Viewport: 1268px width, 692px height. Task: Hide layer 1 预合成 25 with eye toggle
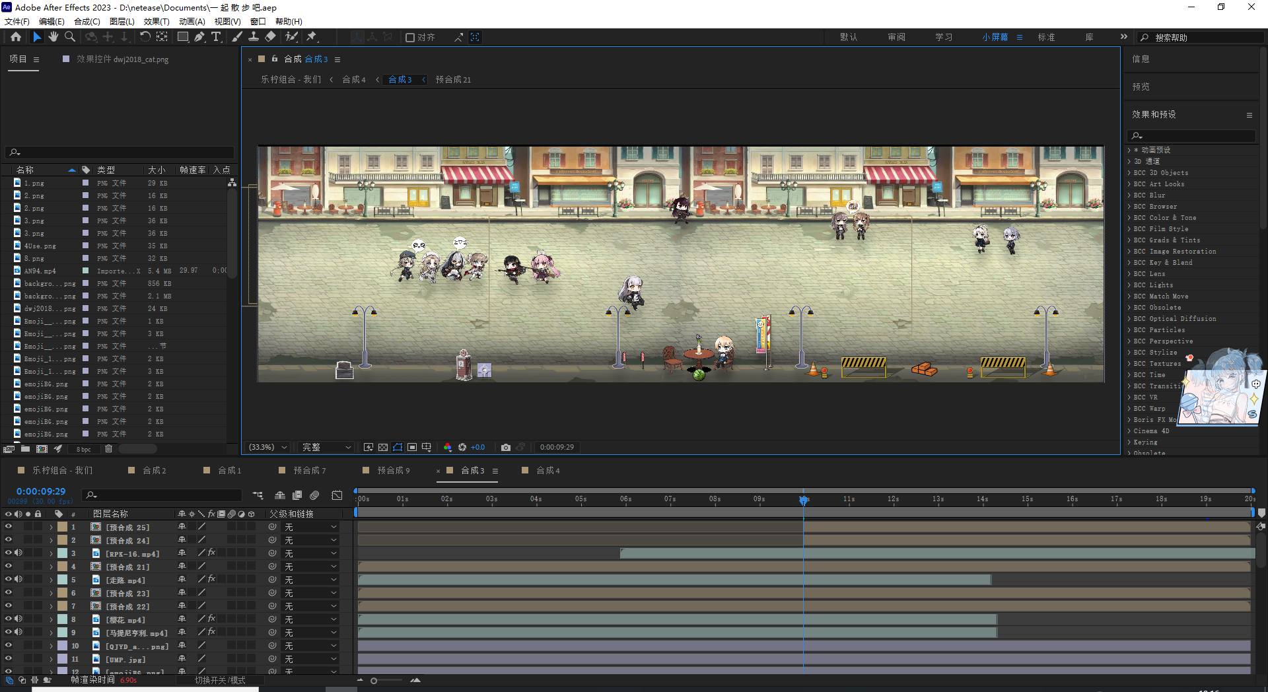(9, 527)
